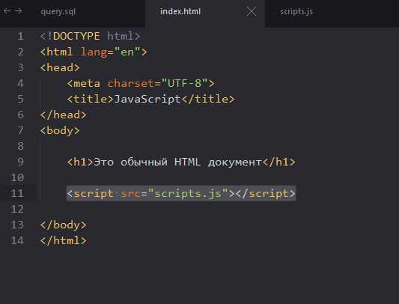Image resolution: width=399 pixels, height=304 pixels.
Task: Select the index.html tab
Action: pyautogui.click(x=180, y=11)
